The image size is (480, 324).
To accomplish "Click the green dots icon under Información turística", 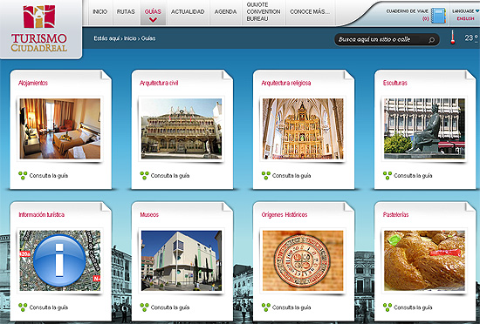I will (x=23, y=307).
